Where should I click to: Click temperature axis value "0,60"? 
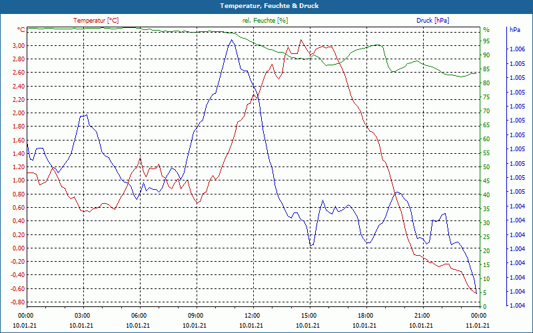click(19, 207)
